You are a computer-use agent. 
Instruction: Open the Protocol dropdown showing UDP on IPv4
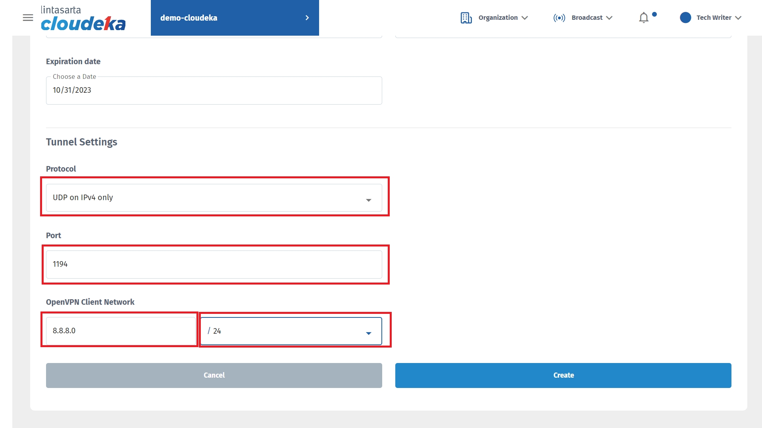pyautogui.click(x=214, y=198)
